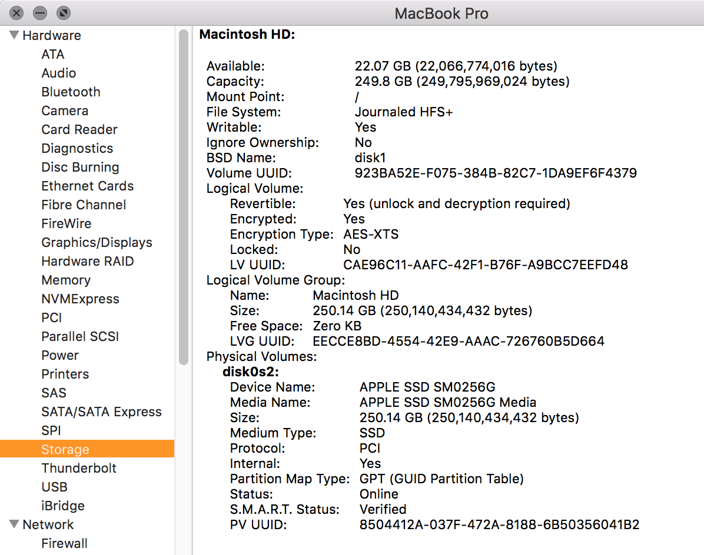Viewport: 704px width, 555px height.
Task: Select Firewall under Network
Action: 65,543
